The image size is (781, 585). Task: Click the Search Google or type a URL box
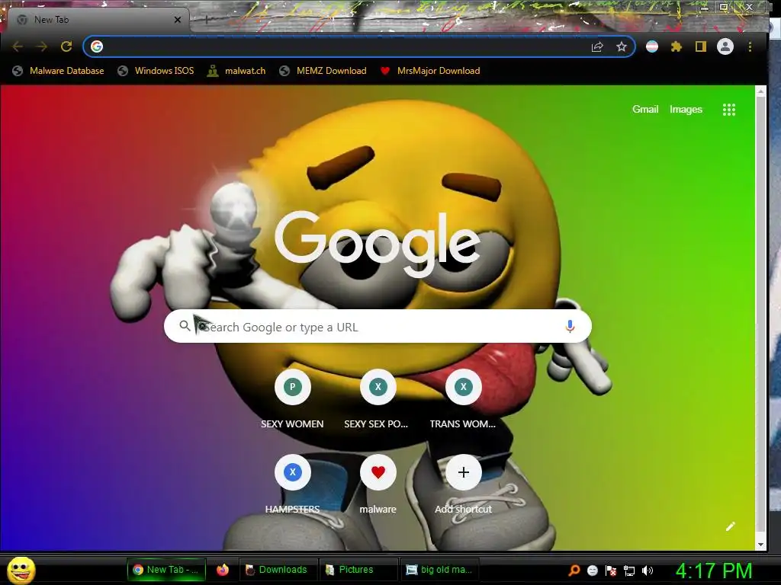[378, 326]
